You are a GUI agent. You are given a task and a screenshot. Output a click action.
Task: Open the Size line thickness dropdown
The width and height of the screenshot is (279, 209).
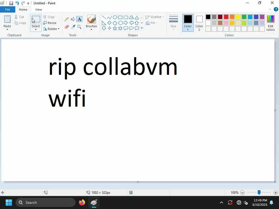pos(173,23)
